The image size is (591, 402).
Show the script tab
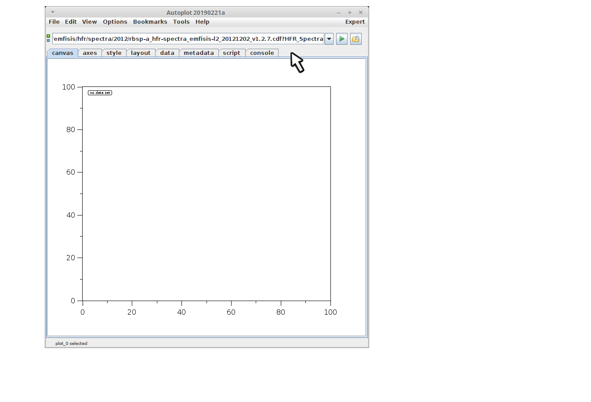[x=232, y=53]
